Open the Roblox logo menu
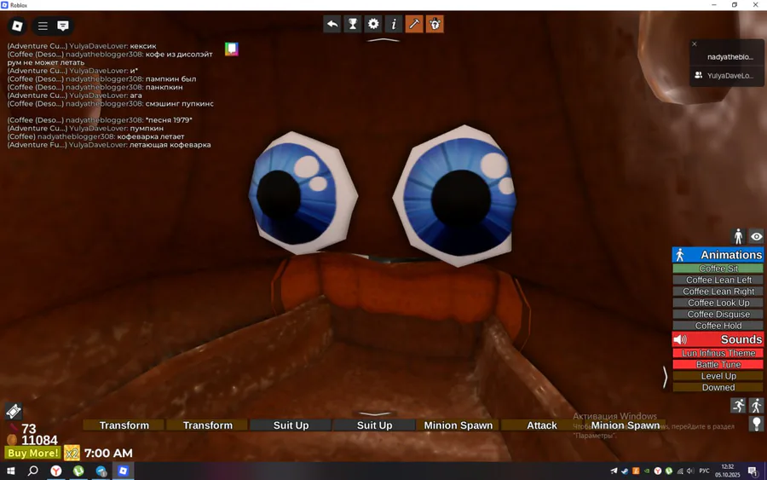 point(17,26)
